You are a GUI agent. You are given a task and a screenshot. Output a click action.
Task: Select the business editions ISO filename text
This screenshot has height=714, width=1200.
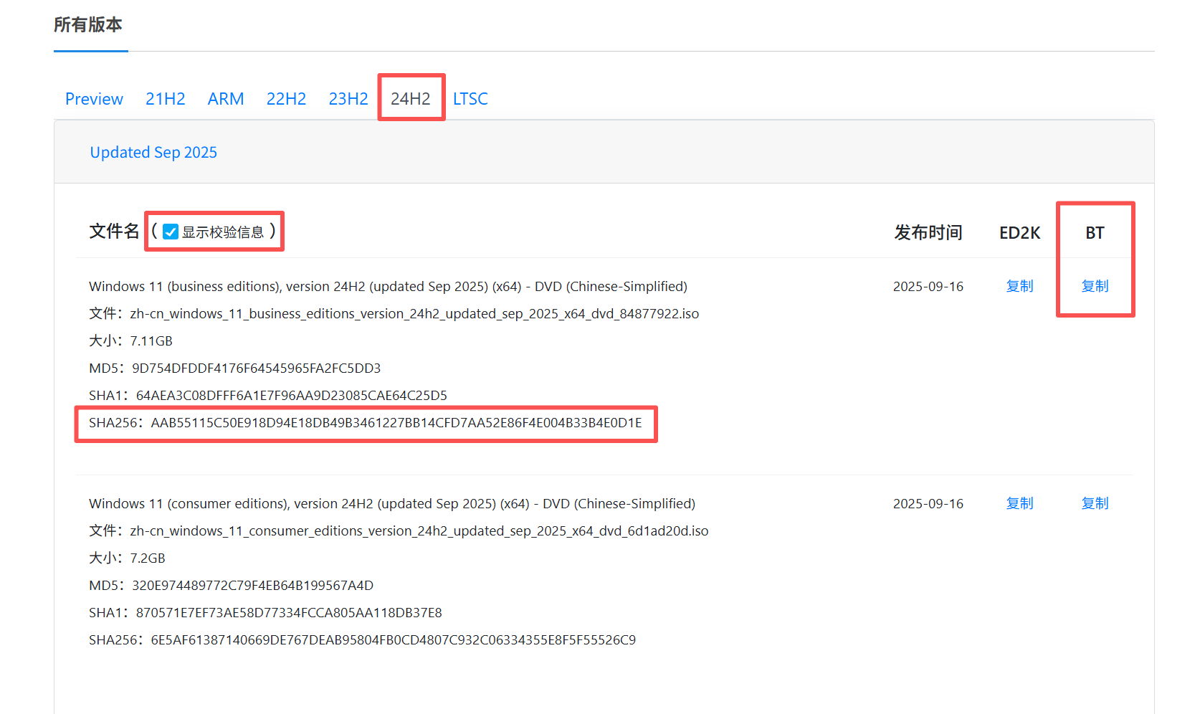coord(414,313)
